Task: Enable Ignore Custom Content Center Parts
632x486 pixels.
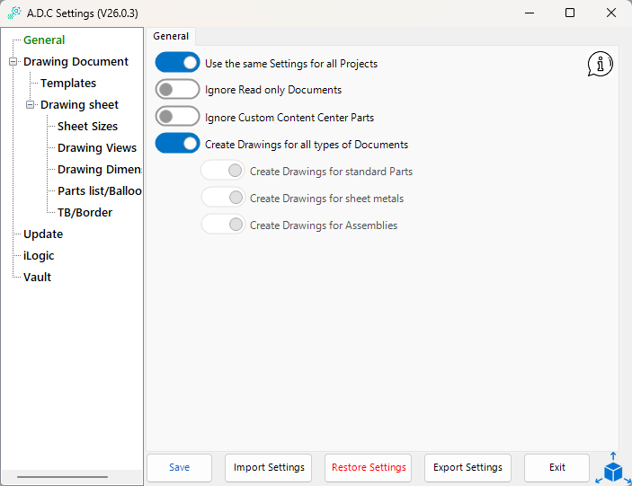Action: [177, 117]
